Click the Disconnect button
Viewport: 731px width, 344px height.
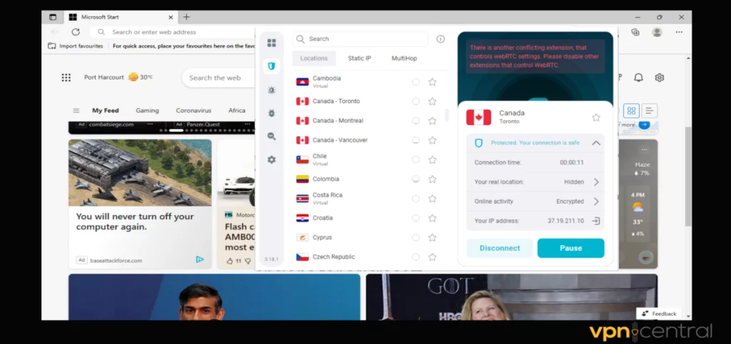pyautogui.click(x=500, y=249)
